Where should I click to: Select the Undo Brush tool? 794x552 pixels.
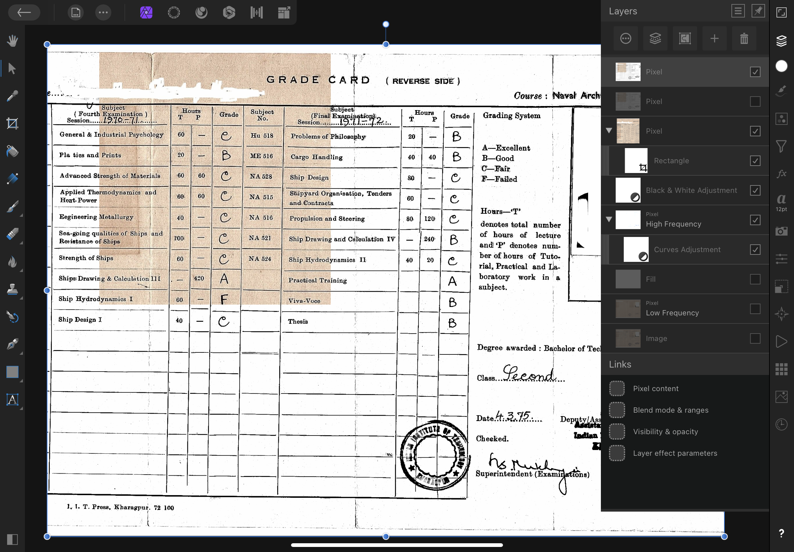pyautogui.click(x=12, y=317)
